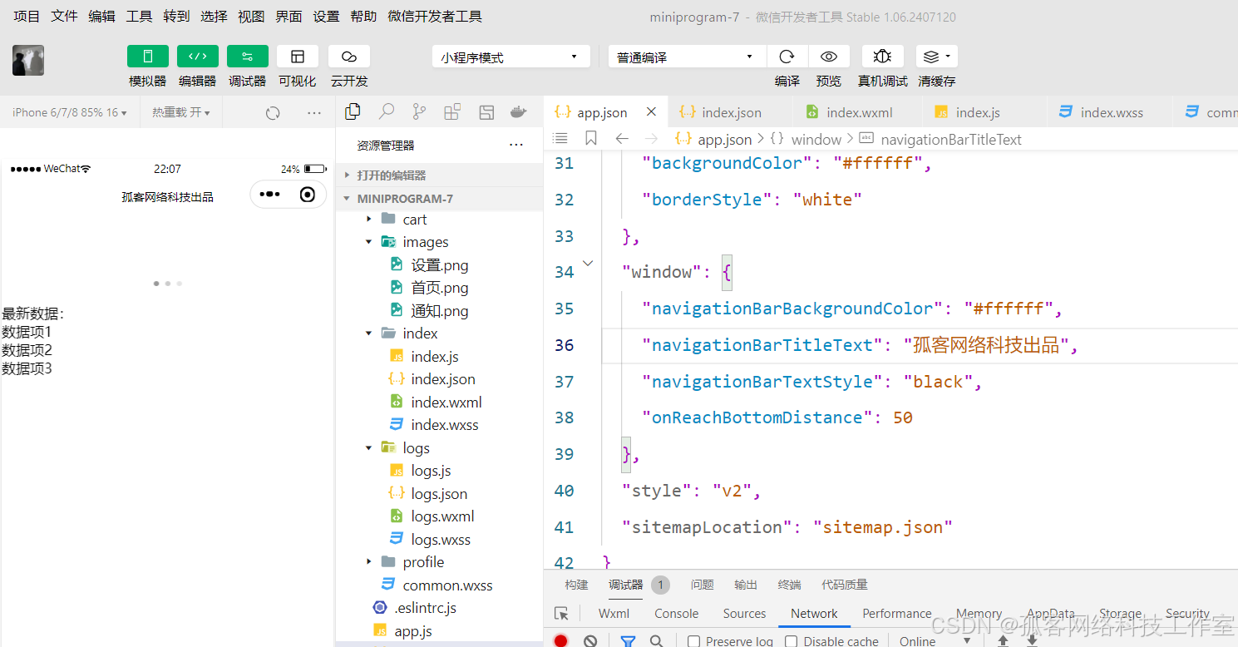The image size is (1238, 647).
Task: Close the app.json editor tab
Action: tap(651, 112)
